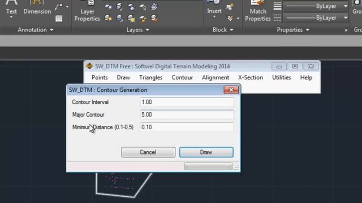Image resolution: width=362 pixels, height=203 pixels.
Task: Open the Insert block dropdown arrow
Action: (x=214, y=17)
